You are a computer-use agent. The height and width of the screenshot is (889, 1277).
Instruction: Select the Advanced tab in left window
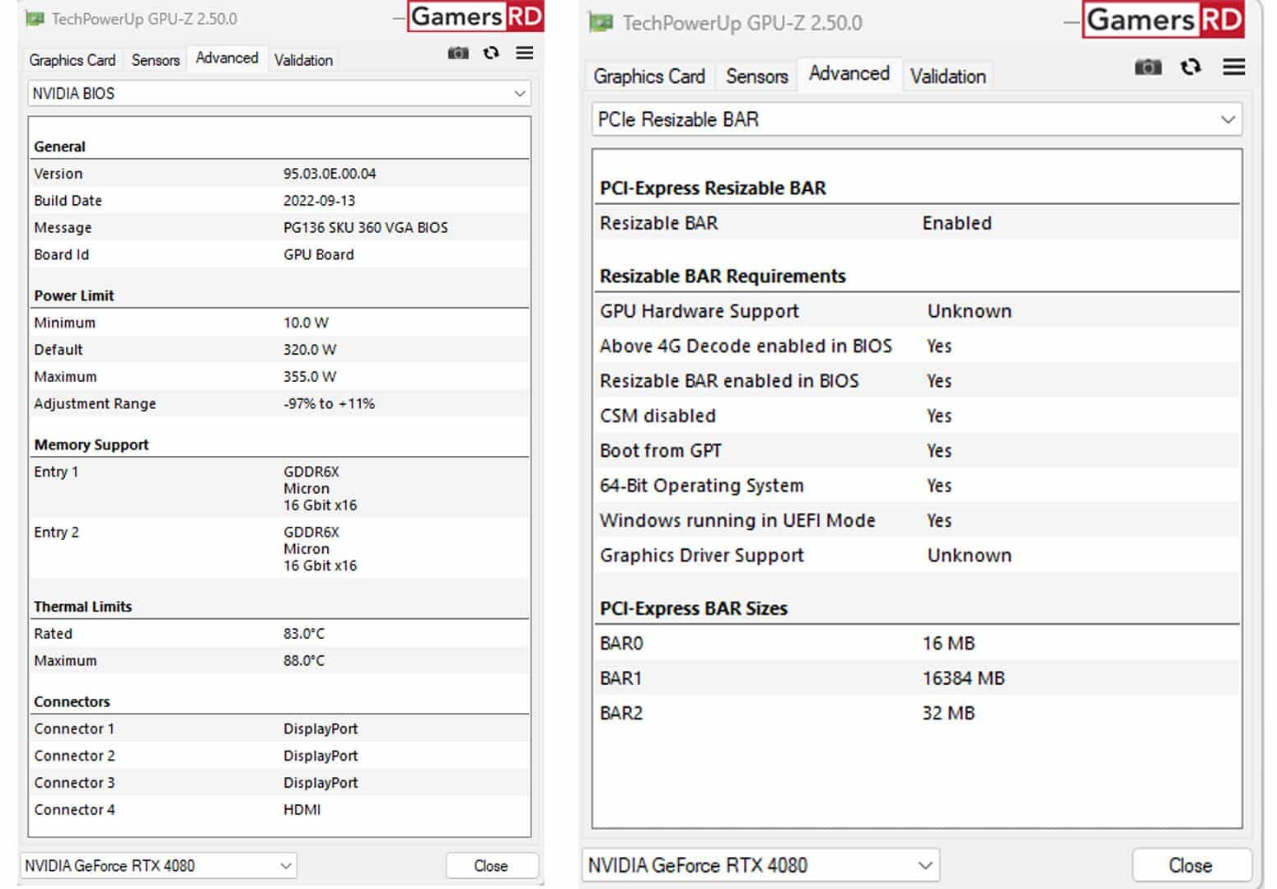click(x=227, y=58)
